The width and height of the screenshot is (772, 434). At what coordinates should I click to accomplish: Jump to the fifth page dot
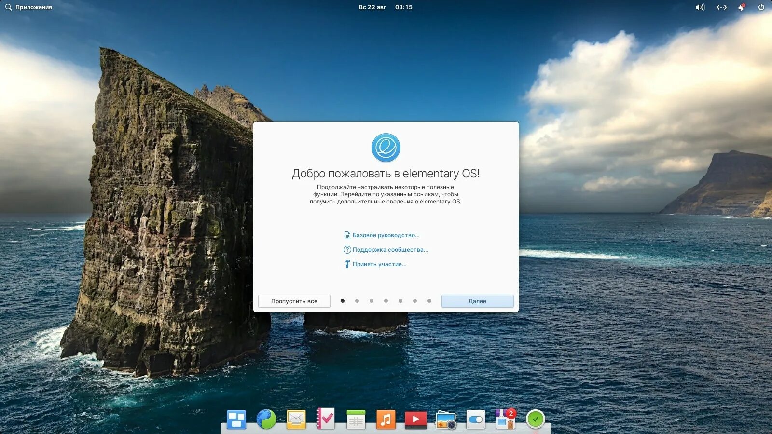pyautogui.click(x=400, y=301)
